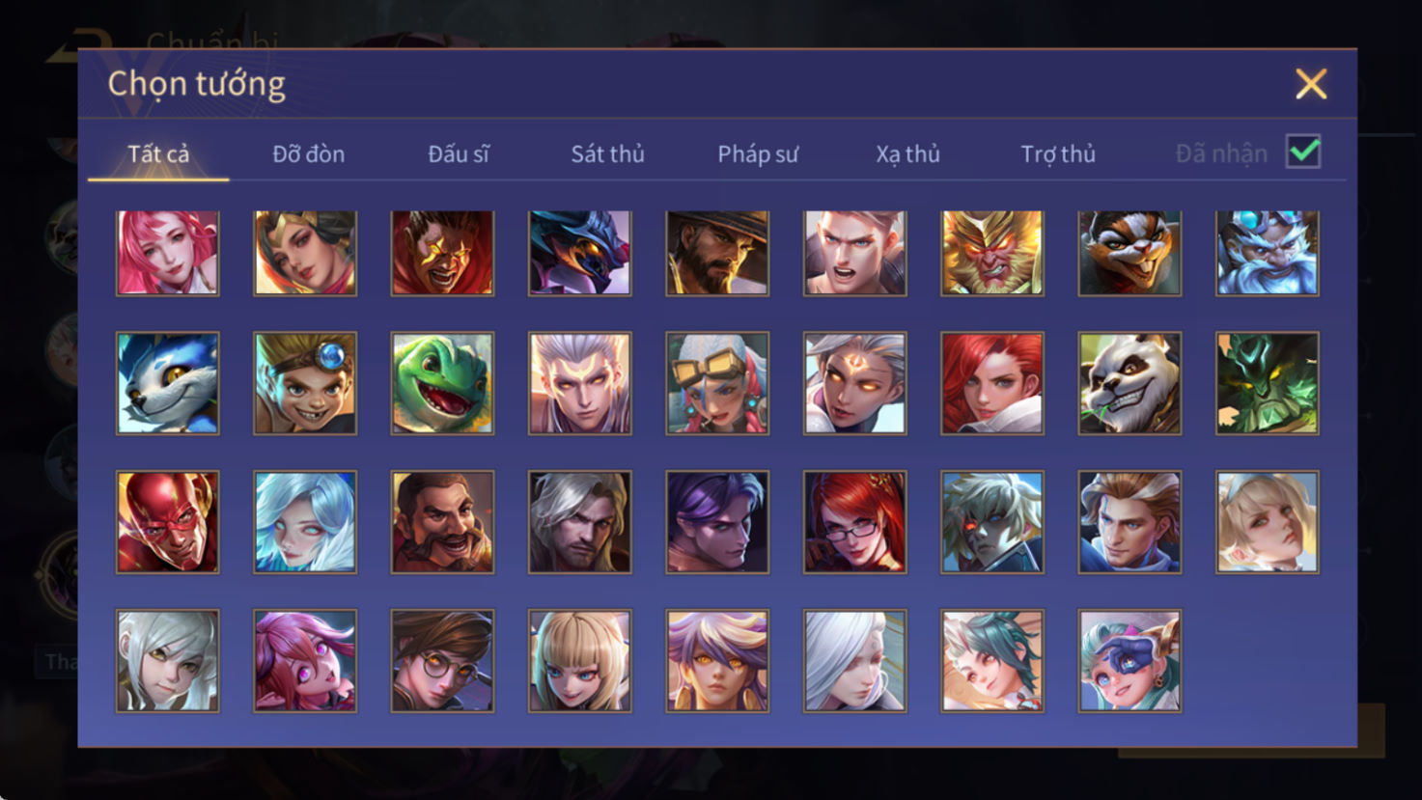1422x800 pixels.
Task: Open the Trợ thủ tab
Action: 1058,154
